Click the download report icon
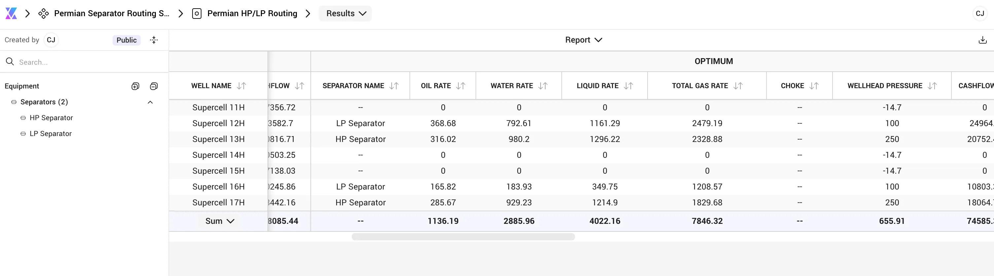This screenshot has height=276, width=994. [983, 40]
